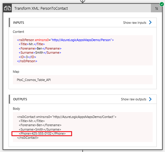Expand raw inputs with chevron arrow

pyautogui.click(x=150, y=22)
